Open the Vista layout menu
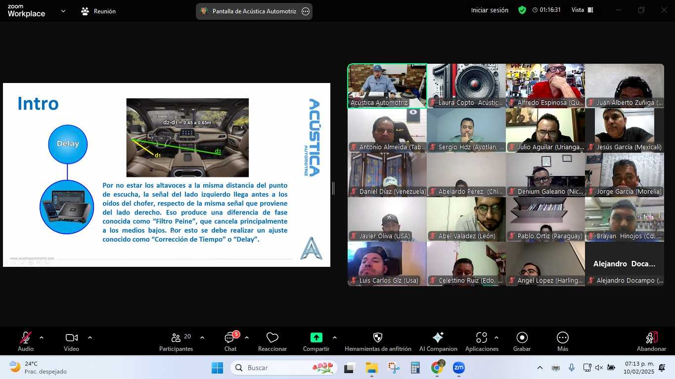This screenshot has width=675, height=379. [582, 10]
